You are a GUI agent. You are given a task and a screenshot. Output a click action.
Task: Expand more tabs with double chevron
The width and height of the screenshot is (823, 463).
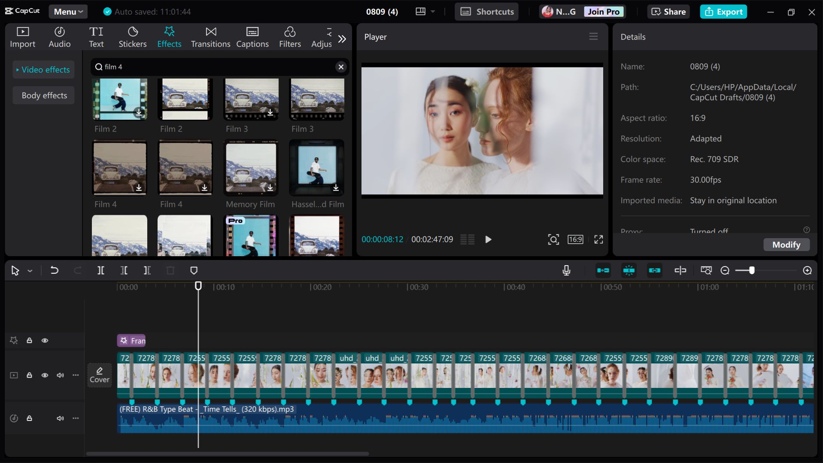342,39
